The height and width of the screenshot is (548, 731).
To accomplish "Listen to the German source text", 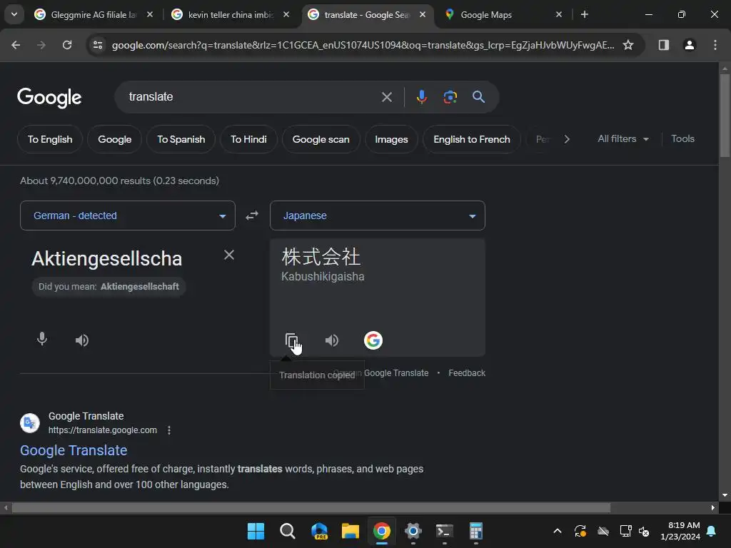I will 82,340.
